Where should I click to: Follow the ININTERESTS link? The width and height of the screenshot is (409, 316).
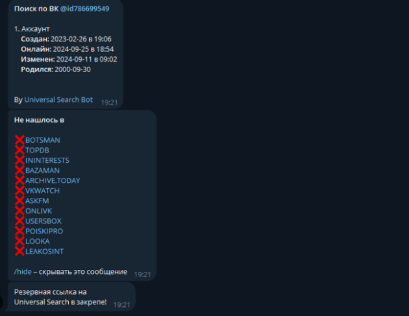pos(47,161)
